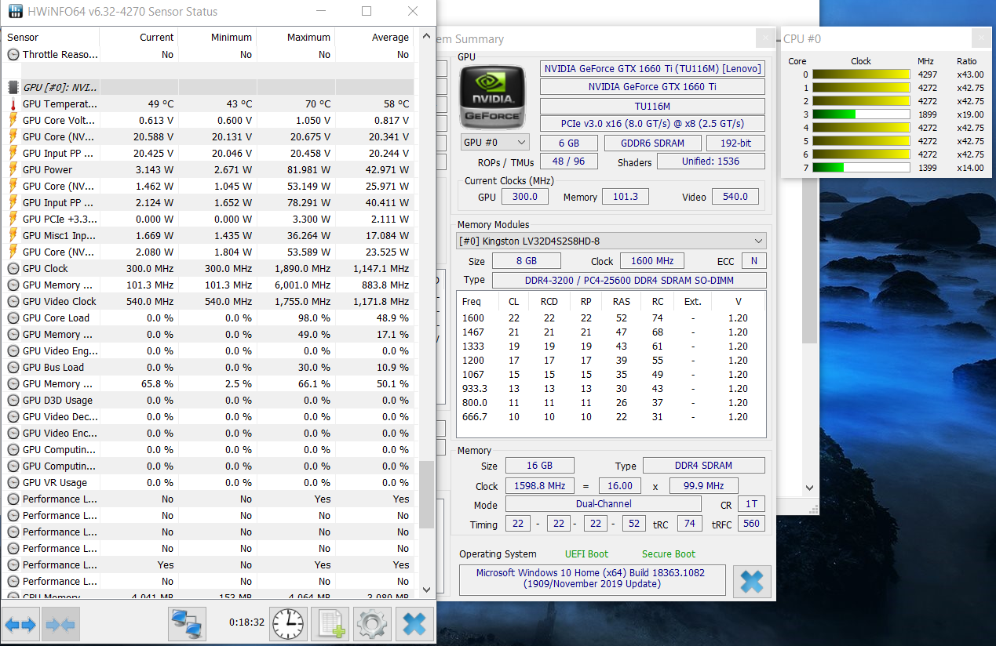This screenshot has width=996, height=646.
Task: Click 'Secure Boot' green label
Action: [x=669, y=554]
